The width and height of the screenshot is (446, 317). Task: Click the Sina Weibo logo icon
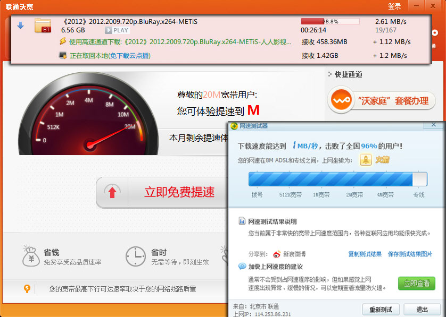276,254
